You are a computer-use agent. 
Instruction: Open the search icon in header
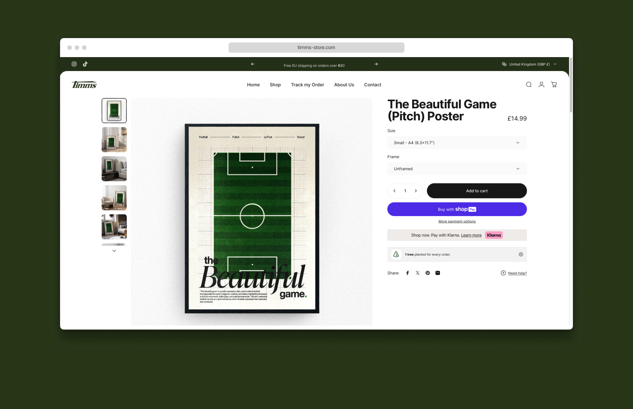529,85
